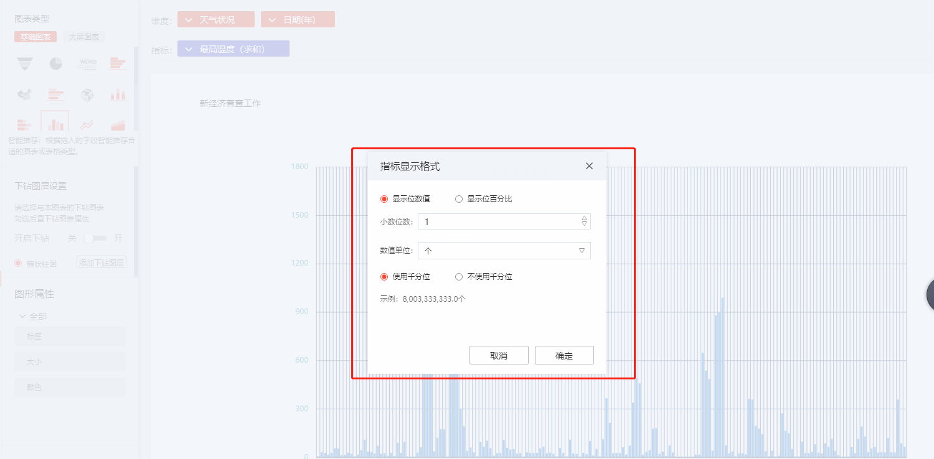This screenshot has height=459, width=934.
Task: Select the stacked horizontal bar chart icon
Action: click(25, 124)
